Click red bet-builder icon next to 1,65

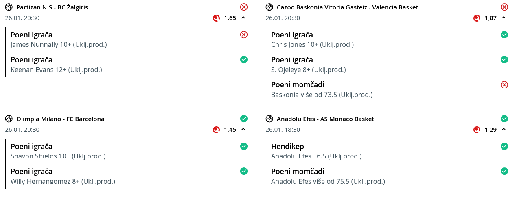[x=217, y=18]
